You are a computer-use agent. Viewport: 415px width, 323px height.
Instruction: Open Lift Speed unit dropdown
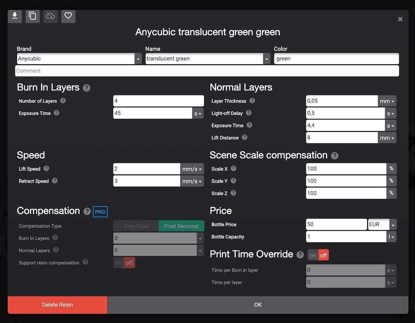pos(192,169)
